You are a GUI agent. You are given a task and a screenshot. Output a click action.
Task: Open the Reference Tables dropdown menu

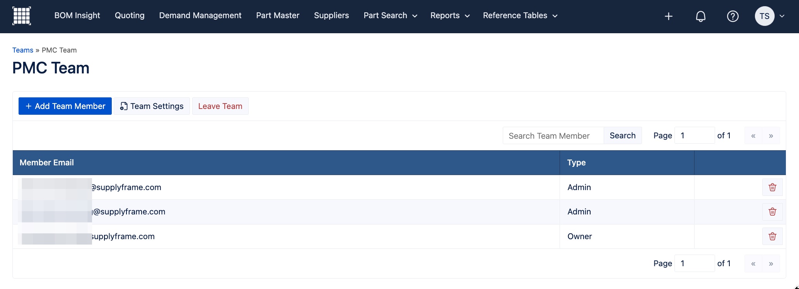point(520,15)
